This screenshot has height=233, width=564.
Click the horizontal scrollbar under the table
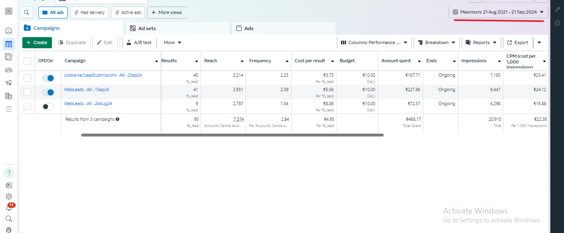(232, 135)
